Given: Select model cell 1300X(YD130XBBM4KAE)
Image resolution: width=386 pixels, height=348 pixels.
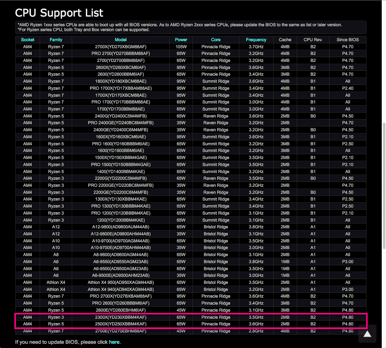Looking at the screenshot, I should (121, 199).
